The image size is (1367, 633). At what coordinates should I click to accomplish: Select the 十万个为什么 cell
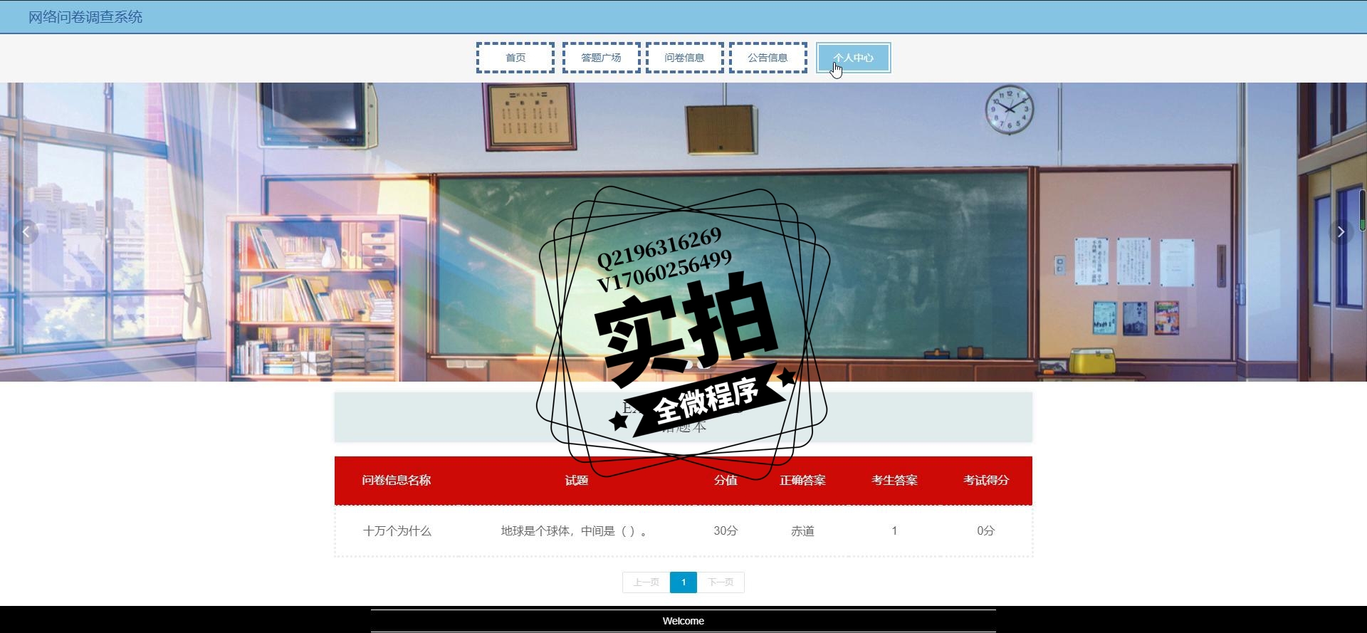point(397,531)
